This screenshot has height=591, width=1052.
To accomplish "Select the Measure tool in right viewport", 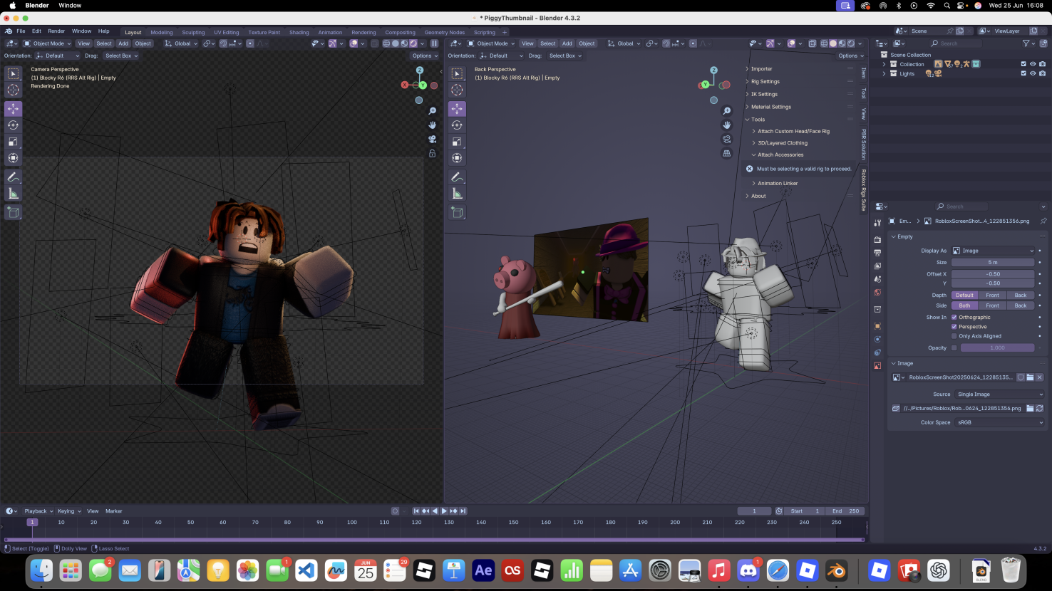I will (x=457, y=194).
